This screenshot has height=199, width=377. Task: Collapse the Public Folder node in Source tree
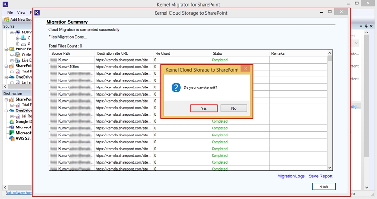click(6, 49)
